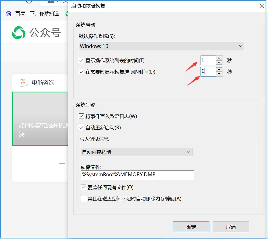
Task: Open the 如何提高电脑开机速度 article thumbnail
Action: pyautogui.click(x=40, y=119)
